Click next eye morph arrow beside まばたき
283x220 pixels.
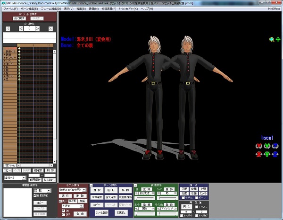[153, 193]
